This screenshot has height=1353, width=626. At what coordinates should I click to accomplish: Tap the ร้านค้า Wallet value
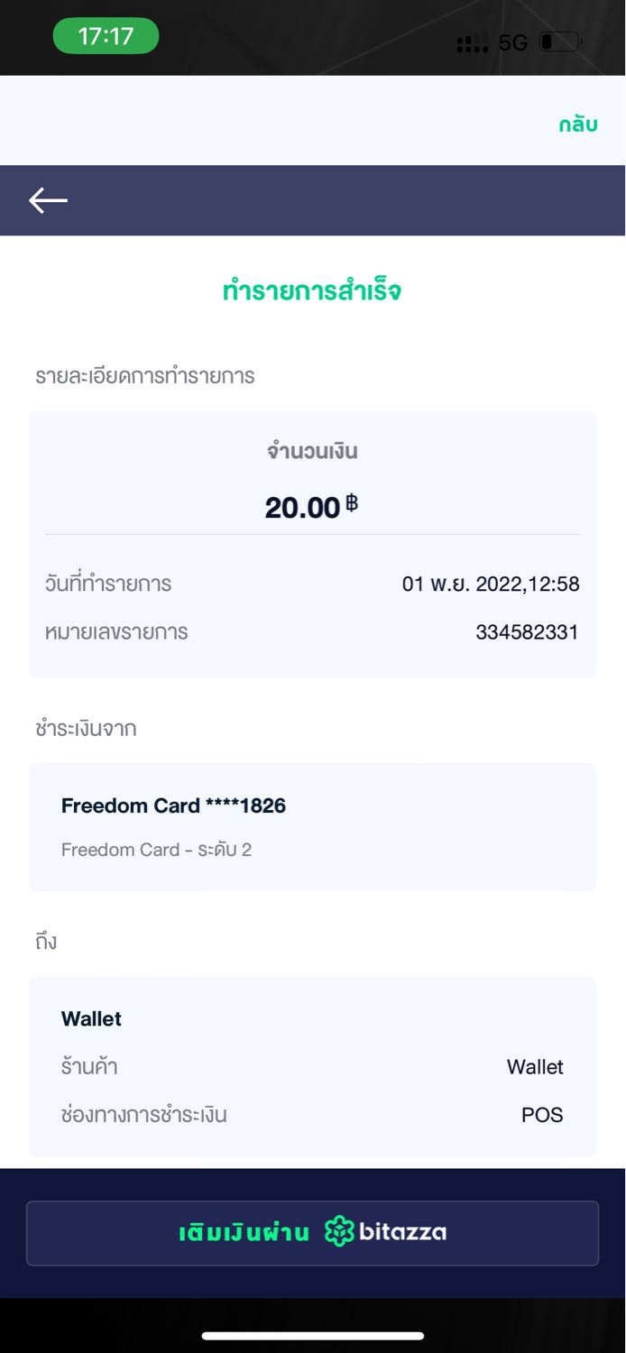coord(535,1067)
